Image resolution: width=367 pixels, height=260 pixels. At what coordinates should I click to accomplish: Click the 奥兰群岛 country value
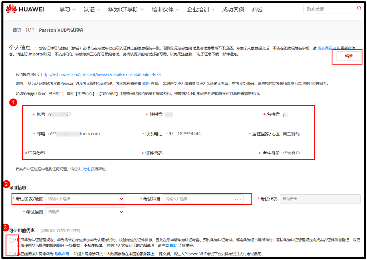tap(291, 134)
